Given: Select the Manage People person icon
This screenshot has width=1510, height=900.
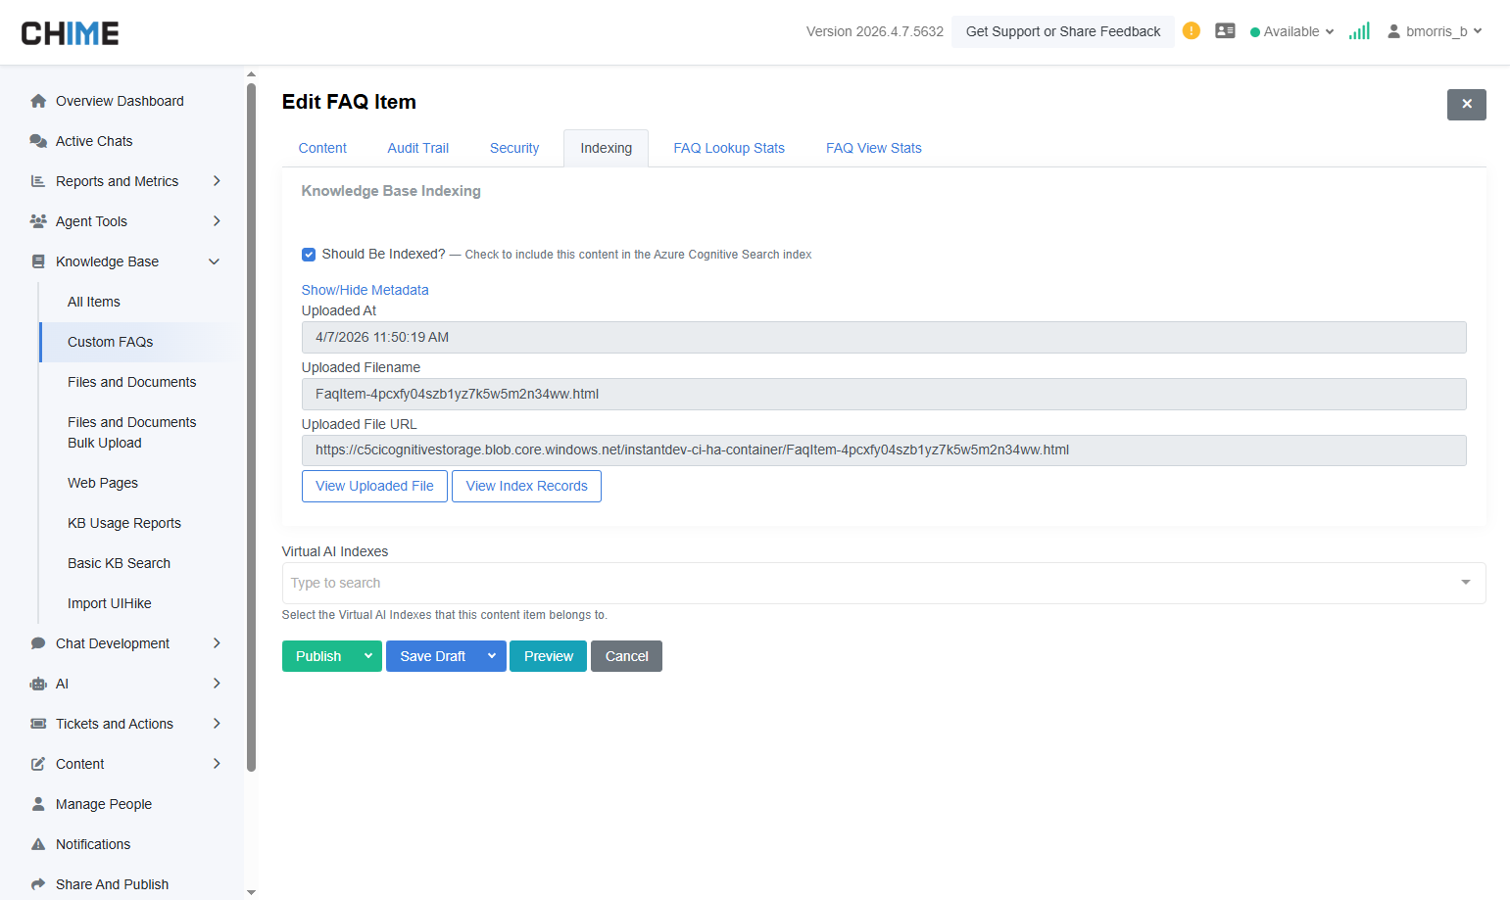Looking at the screenshot, I should [x=37, y=803].
